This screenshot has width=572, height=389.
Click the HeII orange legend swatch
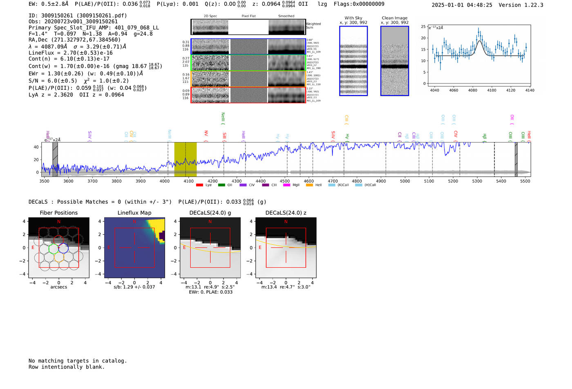tap(309, 185)
